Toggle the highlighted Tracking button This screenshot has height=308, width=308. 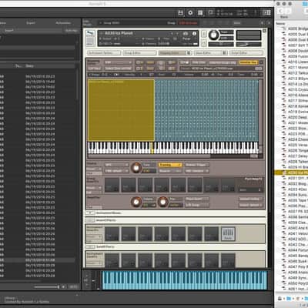[170, 165]
